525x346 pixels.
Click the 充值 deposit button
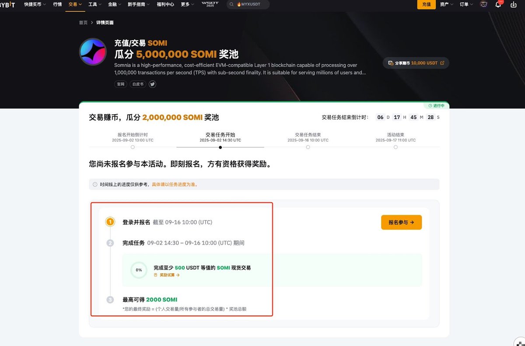tap(426, 4)
